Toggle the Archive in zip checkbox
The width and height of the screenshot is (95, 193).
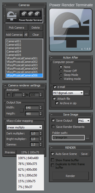coord(57,103)
